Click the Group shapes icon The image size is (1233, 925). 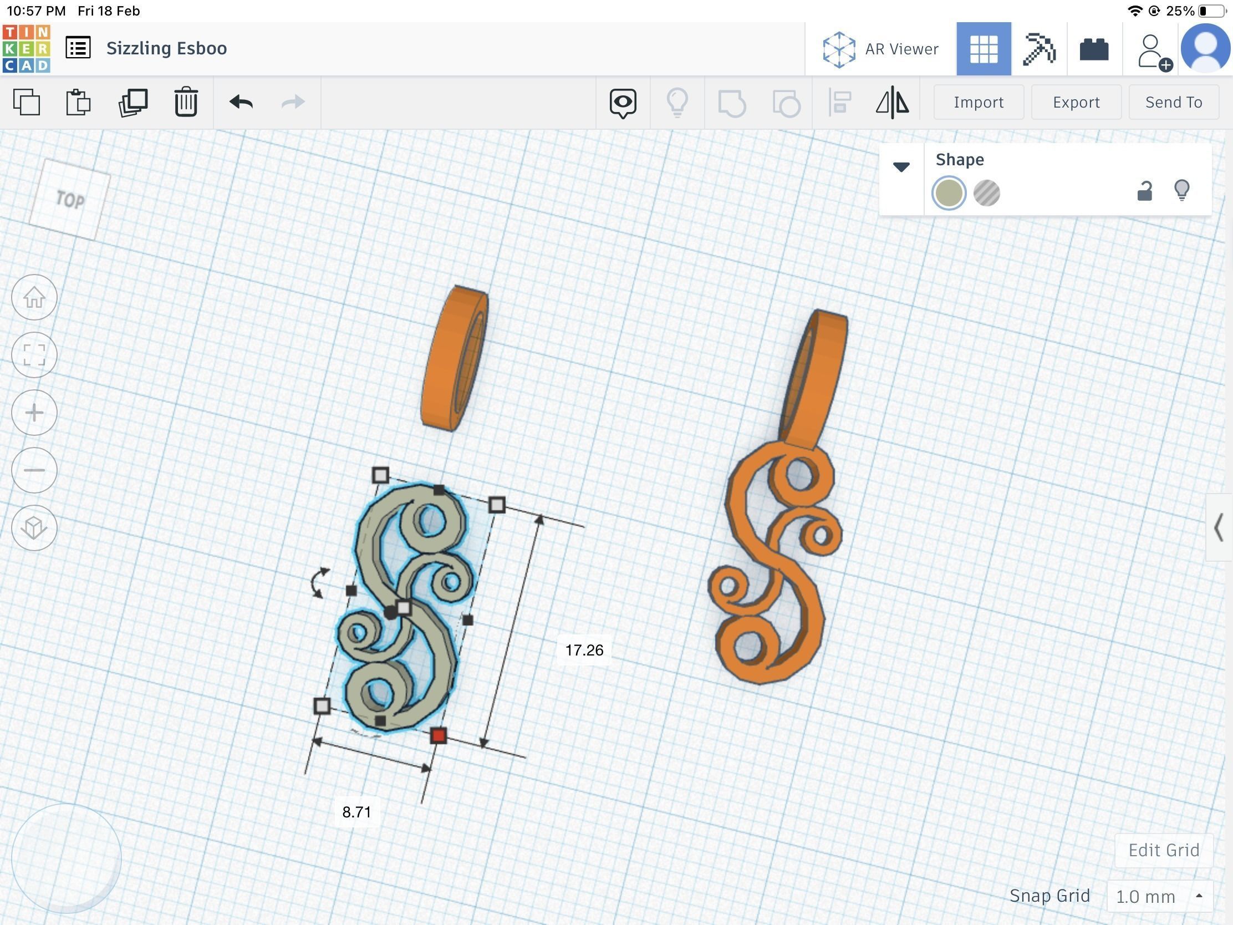pos(731,103)
